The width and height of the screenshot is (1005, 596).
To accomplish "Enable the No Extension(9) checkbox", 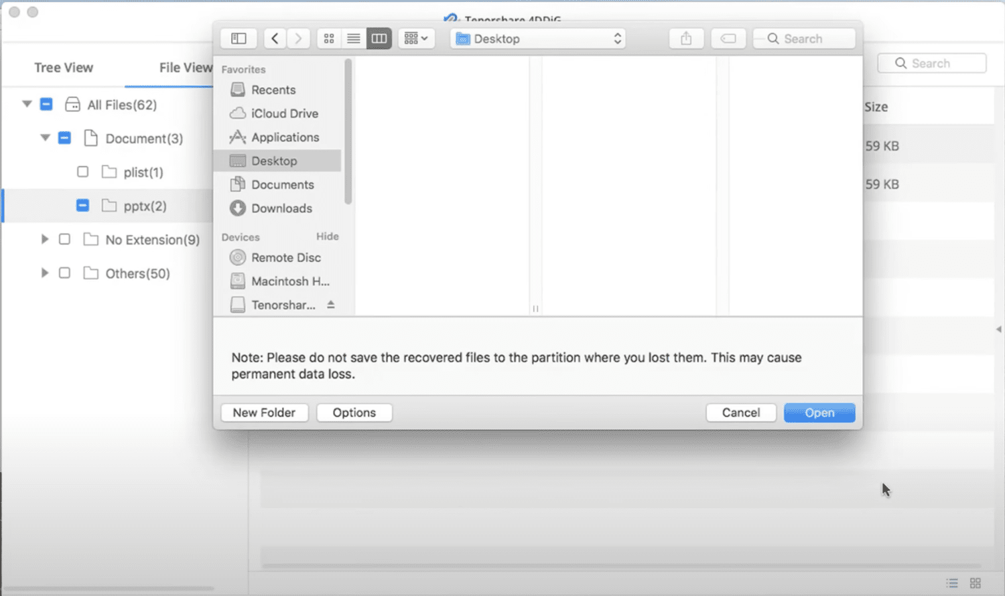I will point(64,239).
